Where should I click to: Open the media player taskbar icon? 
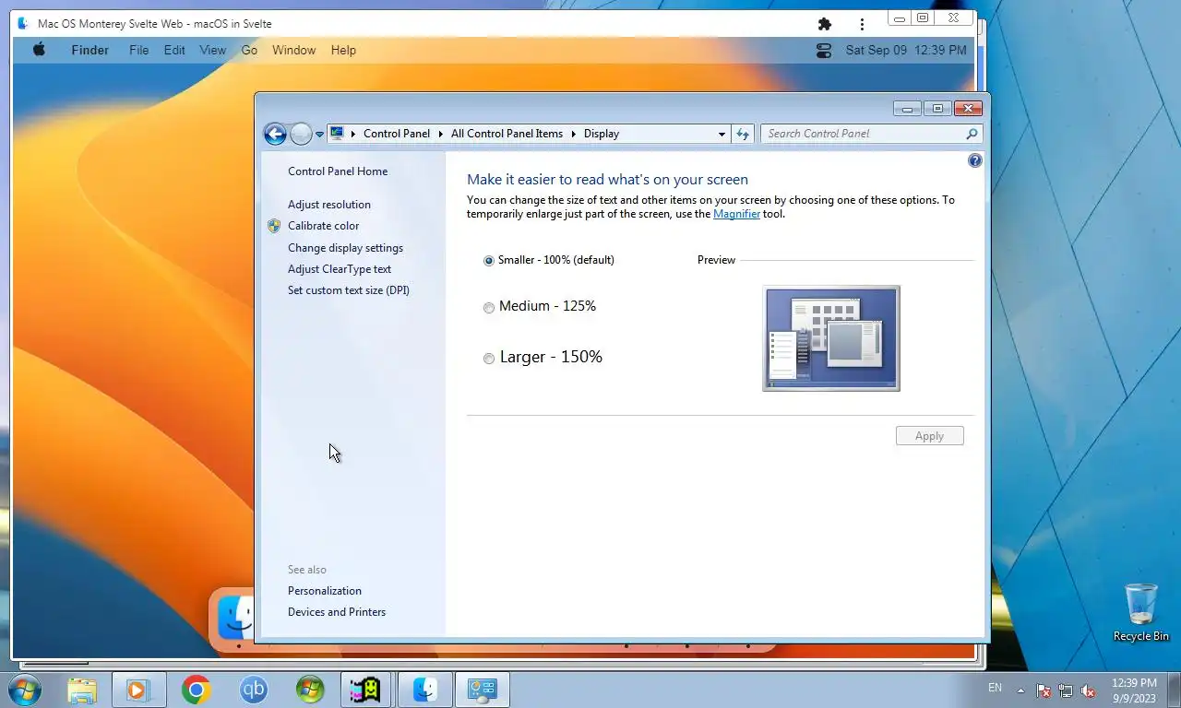138,690
